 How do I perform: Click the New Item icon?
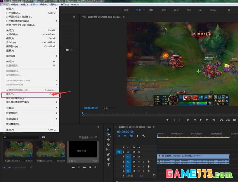coord(90,168)
